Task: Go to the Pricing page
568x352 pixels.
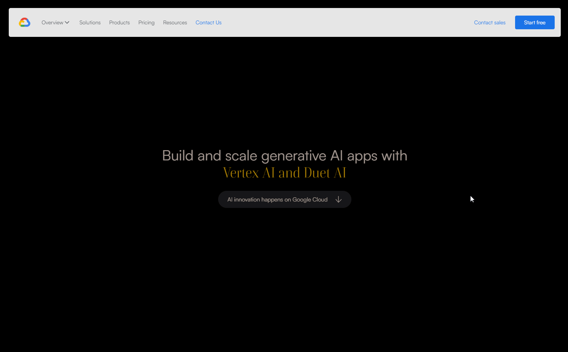Action: point(147,22)
